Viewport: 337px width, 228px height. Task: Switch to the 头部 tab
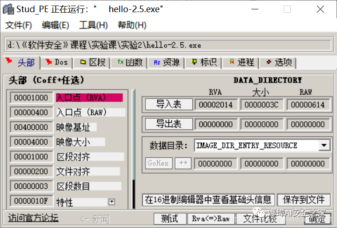(22, 63)
